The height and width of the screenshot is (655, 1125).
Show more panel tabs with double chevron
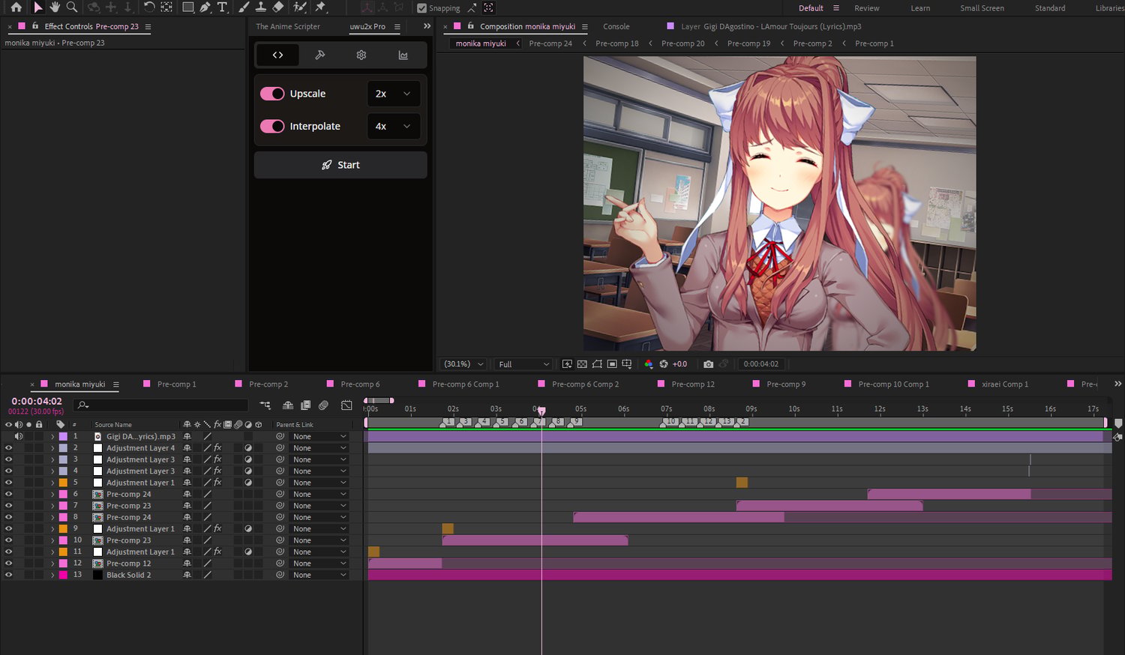(427, 26)
